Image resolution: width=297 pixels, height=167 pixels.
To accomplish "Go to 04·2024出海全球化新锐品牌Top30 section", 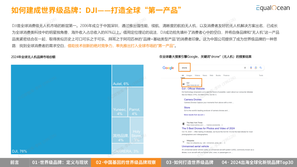I will [257, 162].
